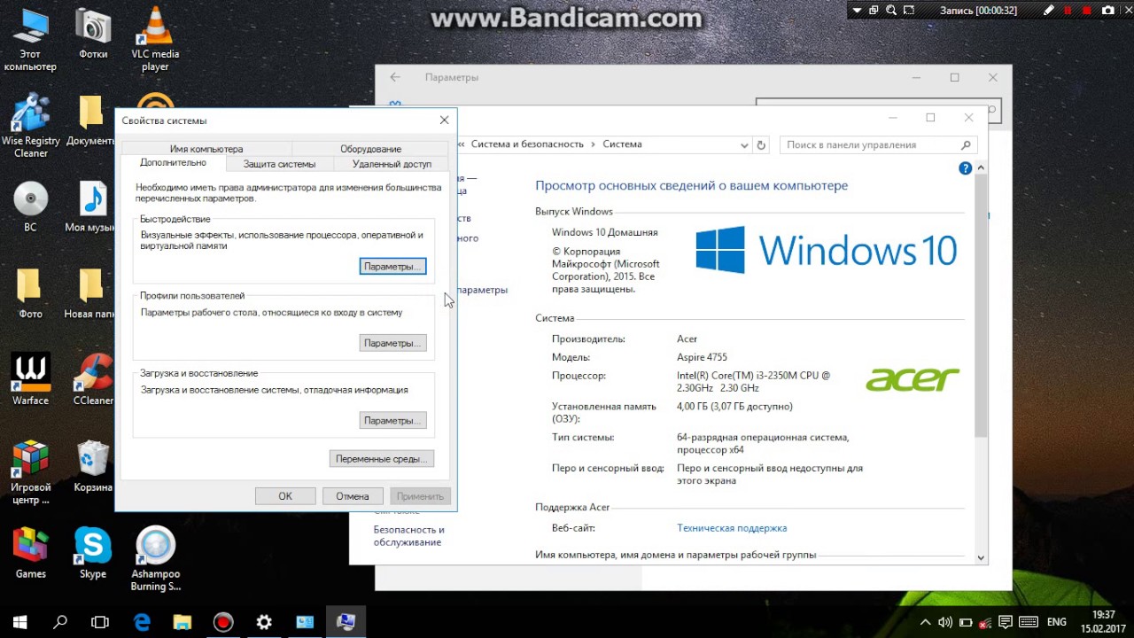Expand breadcrumb arrow before Система
Screen dimensions: 1134x638
coord(594,144)
